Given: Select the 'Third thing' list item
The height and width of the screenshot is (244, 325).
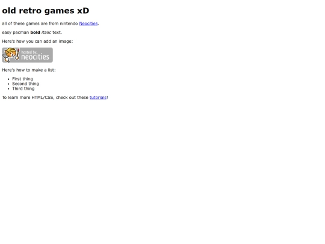Looking at the screenshot, I should [23, 89].
